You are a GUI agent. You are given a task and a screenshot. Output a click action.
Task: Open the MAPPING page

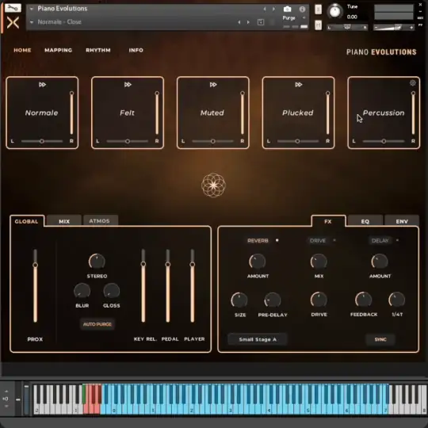tap(58, 50)
